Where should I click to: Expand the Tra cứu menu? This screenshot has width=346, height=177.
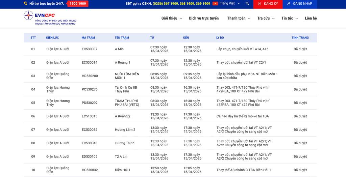266,19
